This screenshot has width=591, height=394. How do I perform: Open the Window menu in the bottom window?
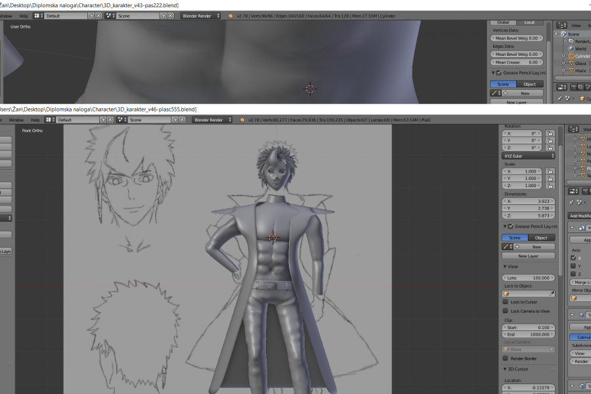tap(16, 120)
